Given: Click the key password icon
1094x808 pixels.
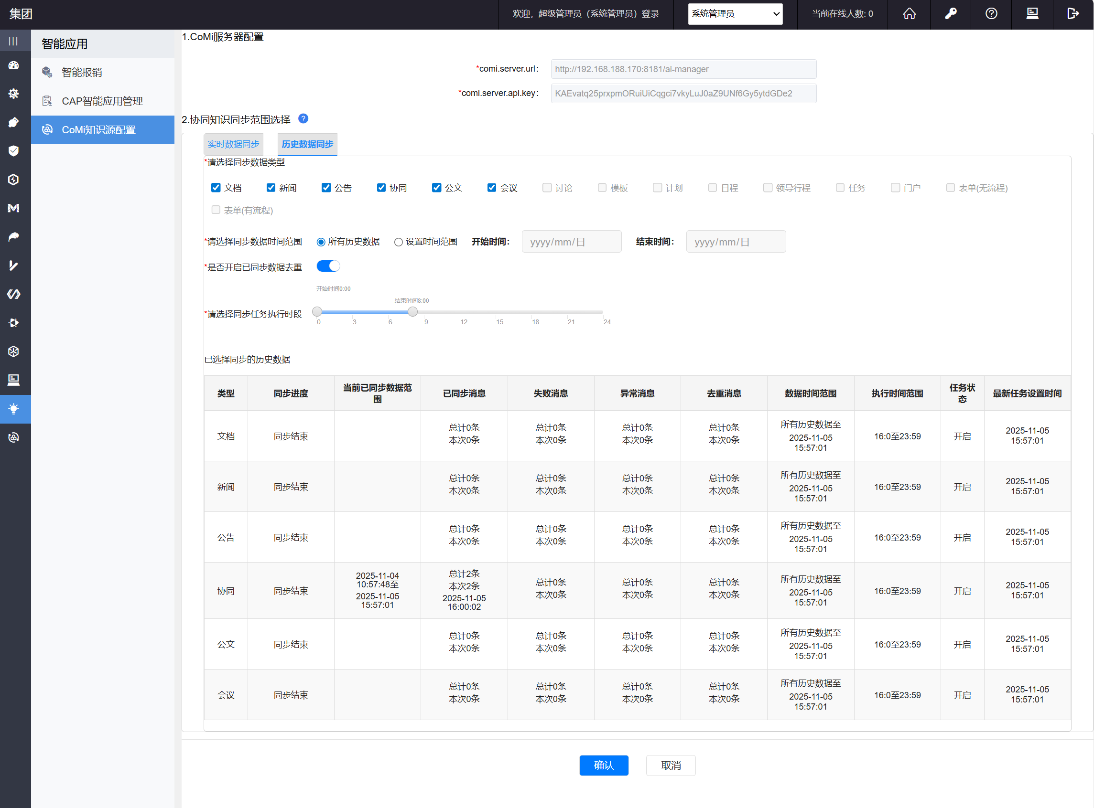Looking at the screenshot, I should 950,14.
